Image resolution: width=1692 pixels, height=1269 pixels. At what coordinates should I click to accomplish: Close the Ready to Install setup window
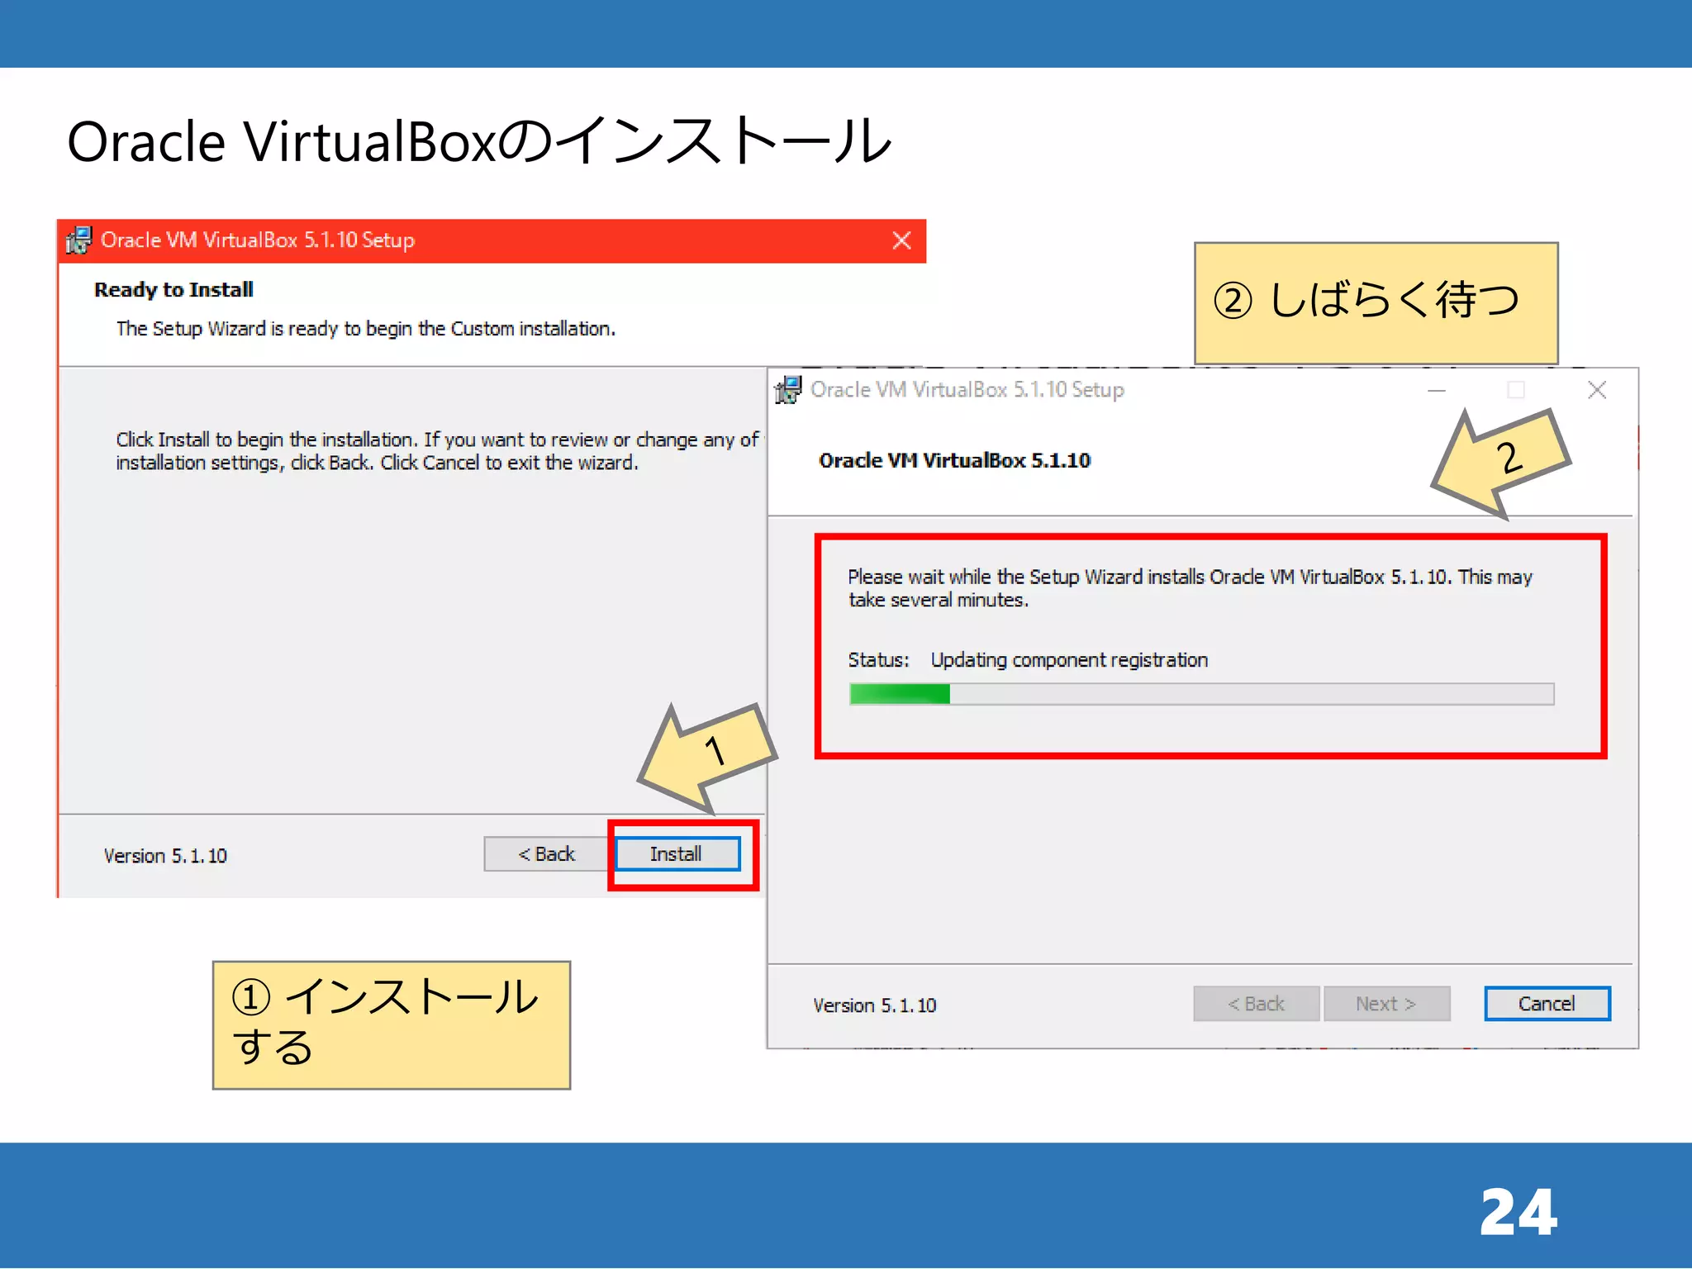pos(901,240)
